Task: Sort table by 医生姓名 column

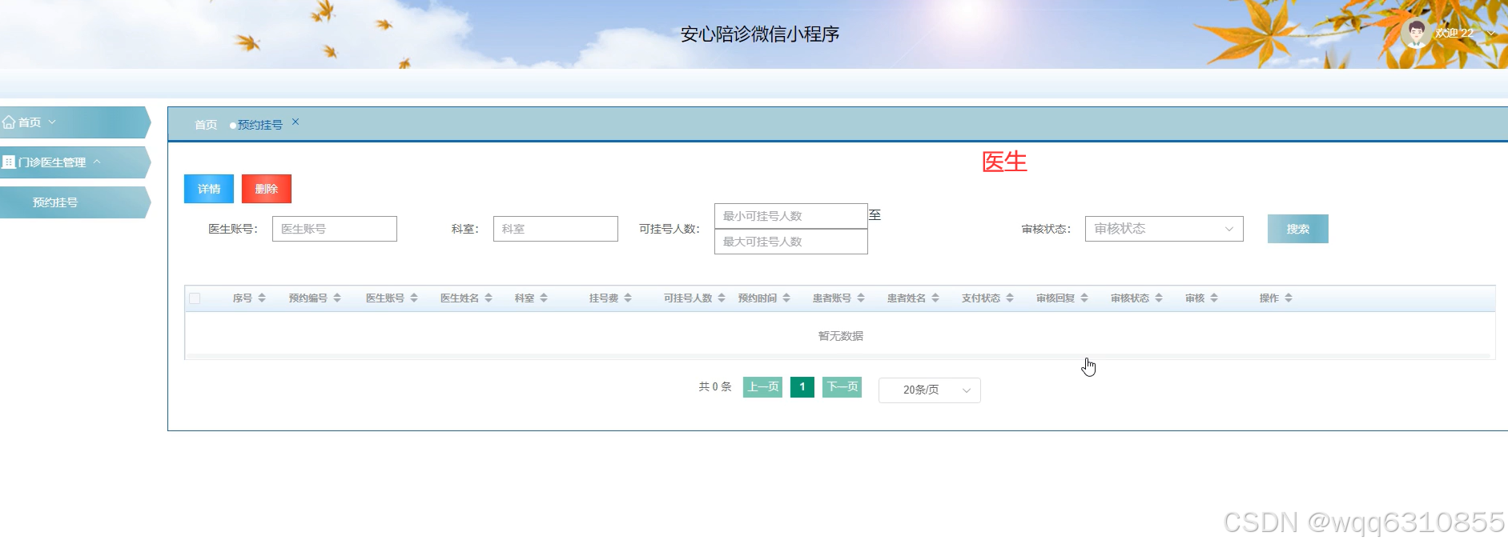Action: (489, 298)
